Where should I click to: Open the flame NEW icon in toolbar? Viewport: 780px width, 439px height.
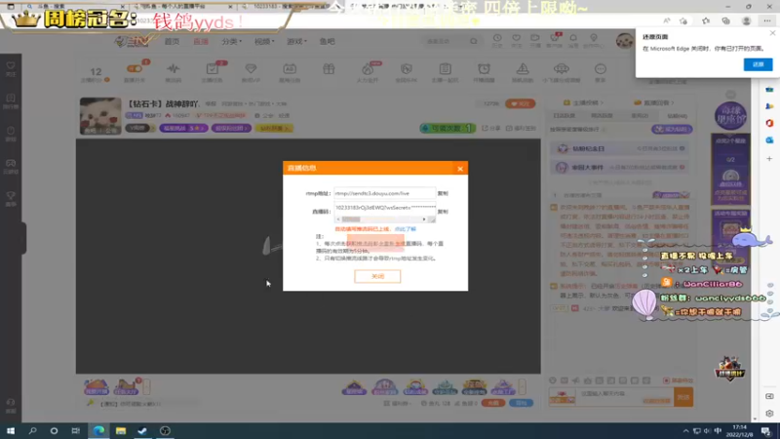368,71
